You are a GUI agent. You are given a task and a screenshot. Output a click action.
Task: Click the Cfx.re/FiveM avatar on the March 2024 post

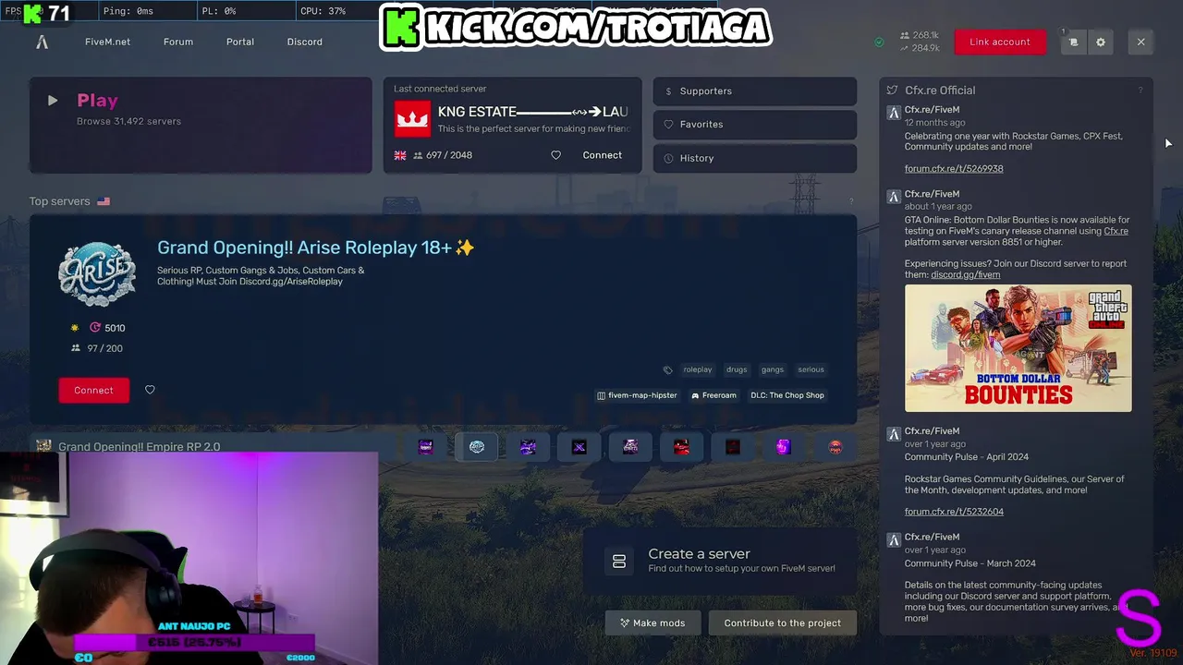tap(894, 540)
